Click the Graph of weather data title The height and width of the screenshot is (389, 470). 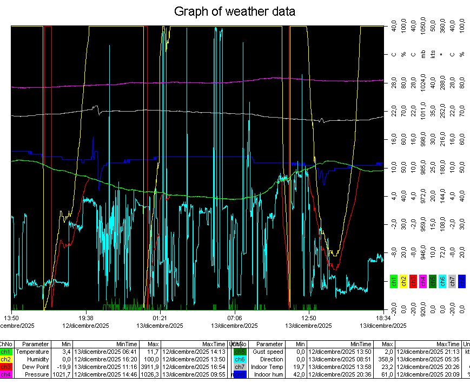point(235,11)
